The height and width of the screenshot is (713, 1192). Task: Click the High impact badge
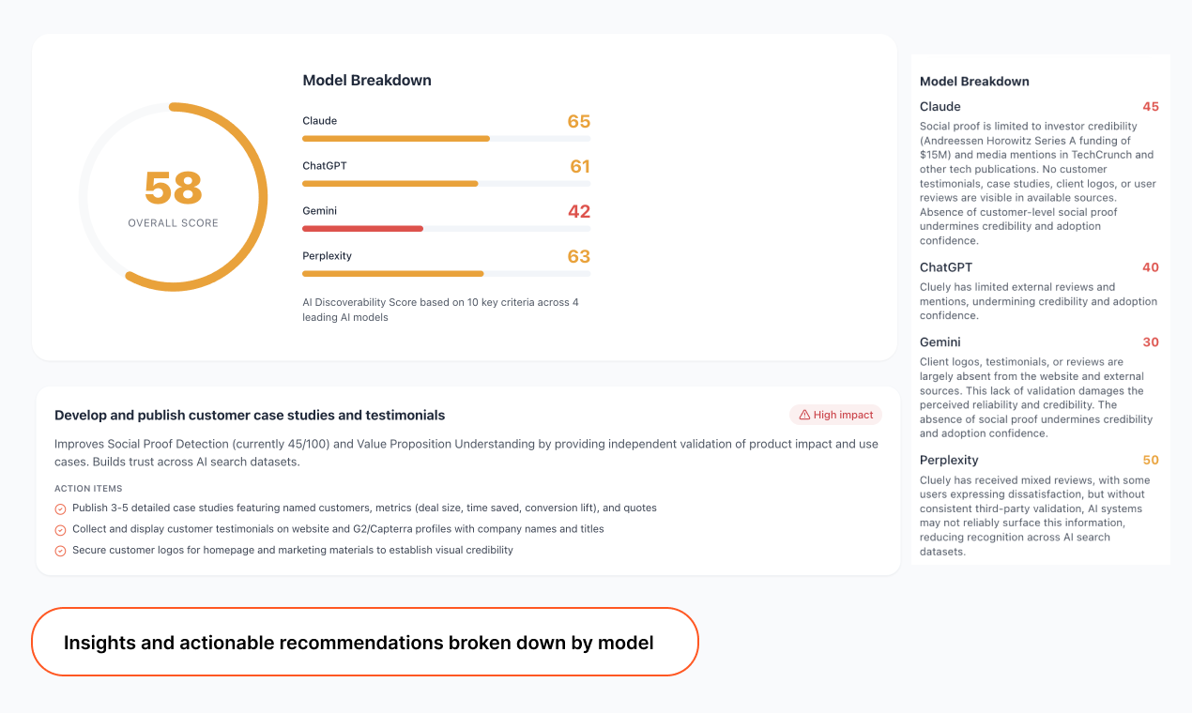[835, 414]
